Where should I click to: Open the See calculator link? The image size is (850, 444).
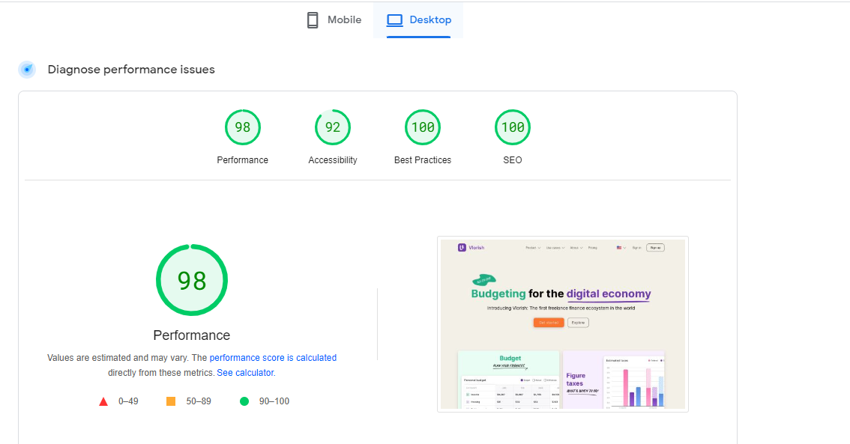tap(244, 372)
